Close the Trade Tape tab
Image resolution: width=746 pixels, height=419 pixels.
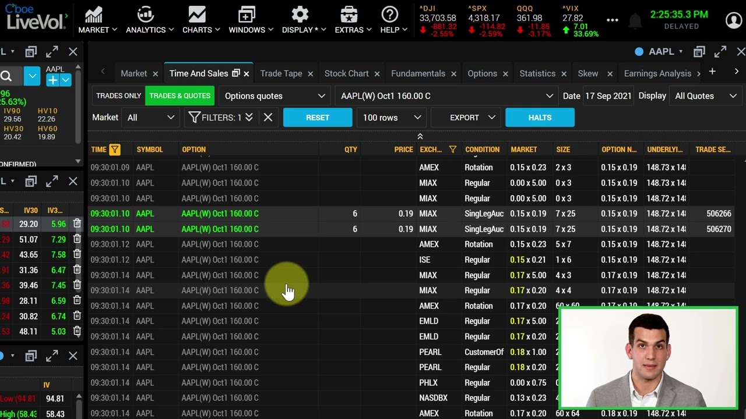tap(310, 74)
